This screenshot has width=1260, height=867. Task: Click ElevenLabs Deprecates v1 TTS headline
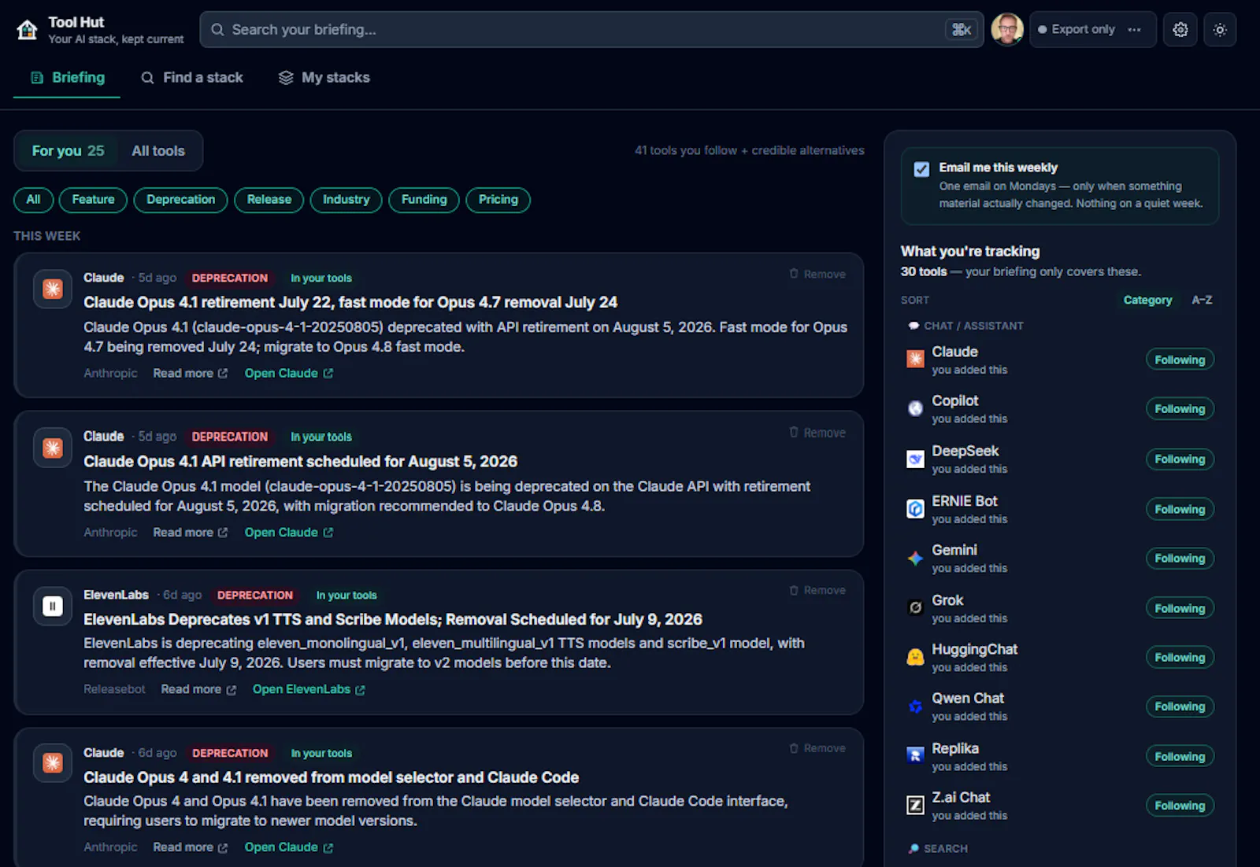pyautogui.click(x=393, y=620)
